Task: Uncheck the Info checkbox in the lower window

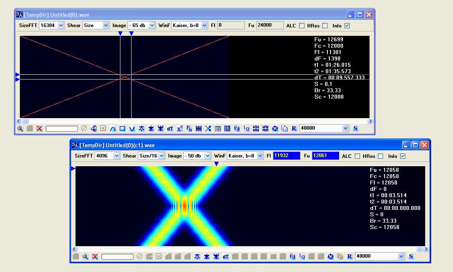Action: pyautogui.click(x=403, y=156)
